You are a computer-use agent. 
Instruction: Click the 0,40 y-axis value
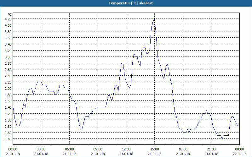(8, 139)
